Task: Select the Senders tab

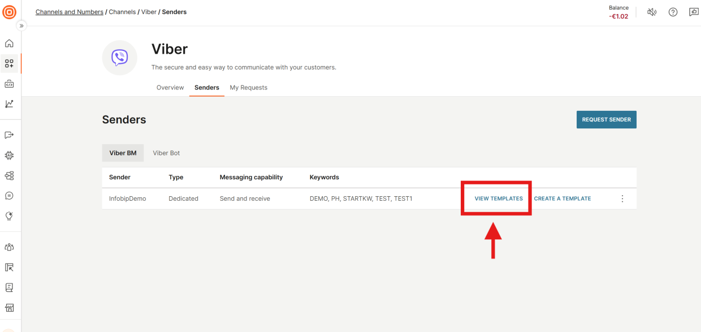Action: pos(207,88)
